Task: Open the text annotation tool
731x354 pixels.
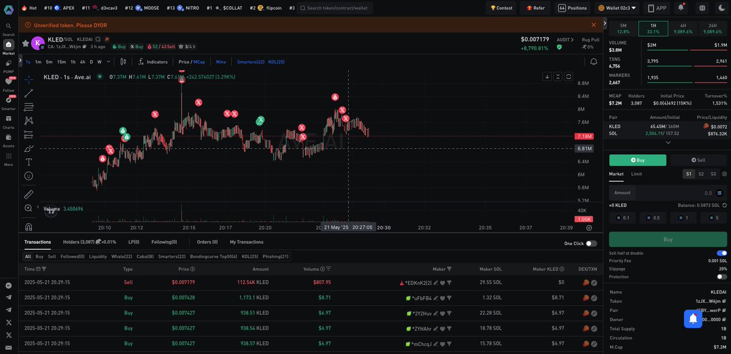Action: (x=28, y=161)
